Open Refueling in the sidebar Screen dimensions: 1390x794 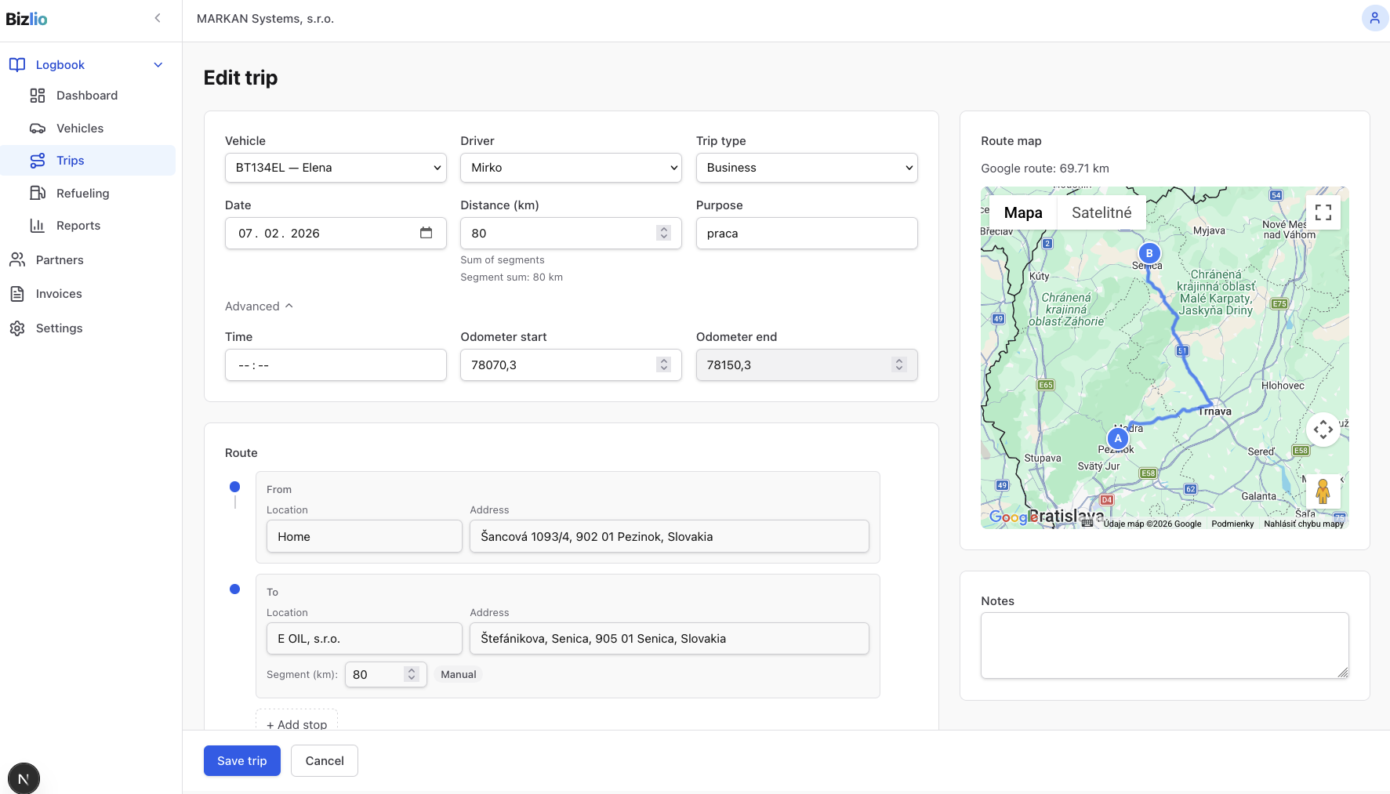[x=82, y=194]
